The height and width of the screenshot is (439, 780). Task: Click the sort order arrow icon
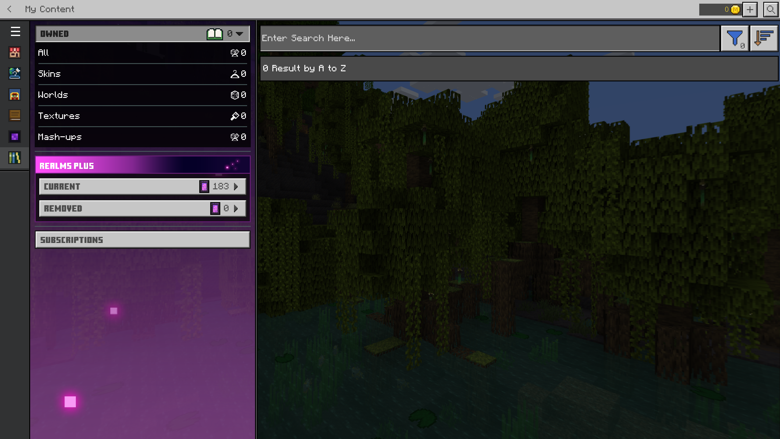click(764, 39)
